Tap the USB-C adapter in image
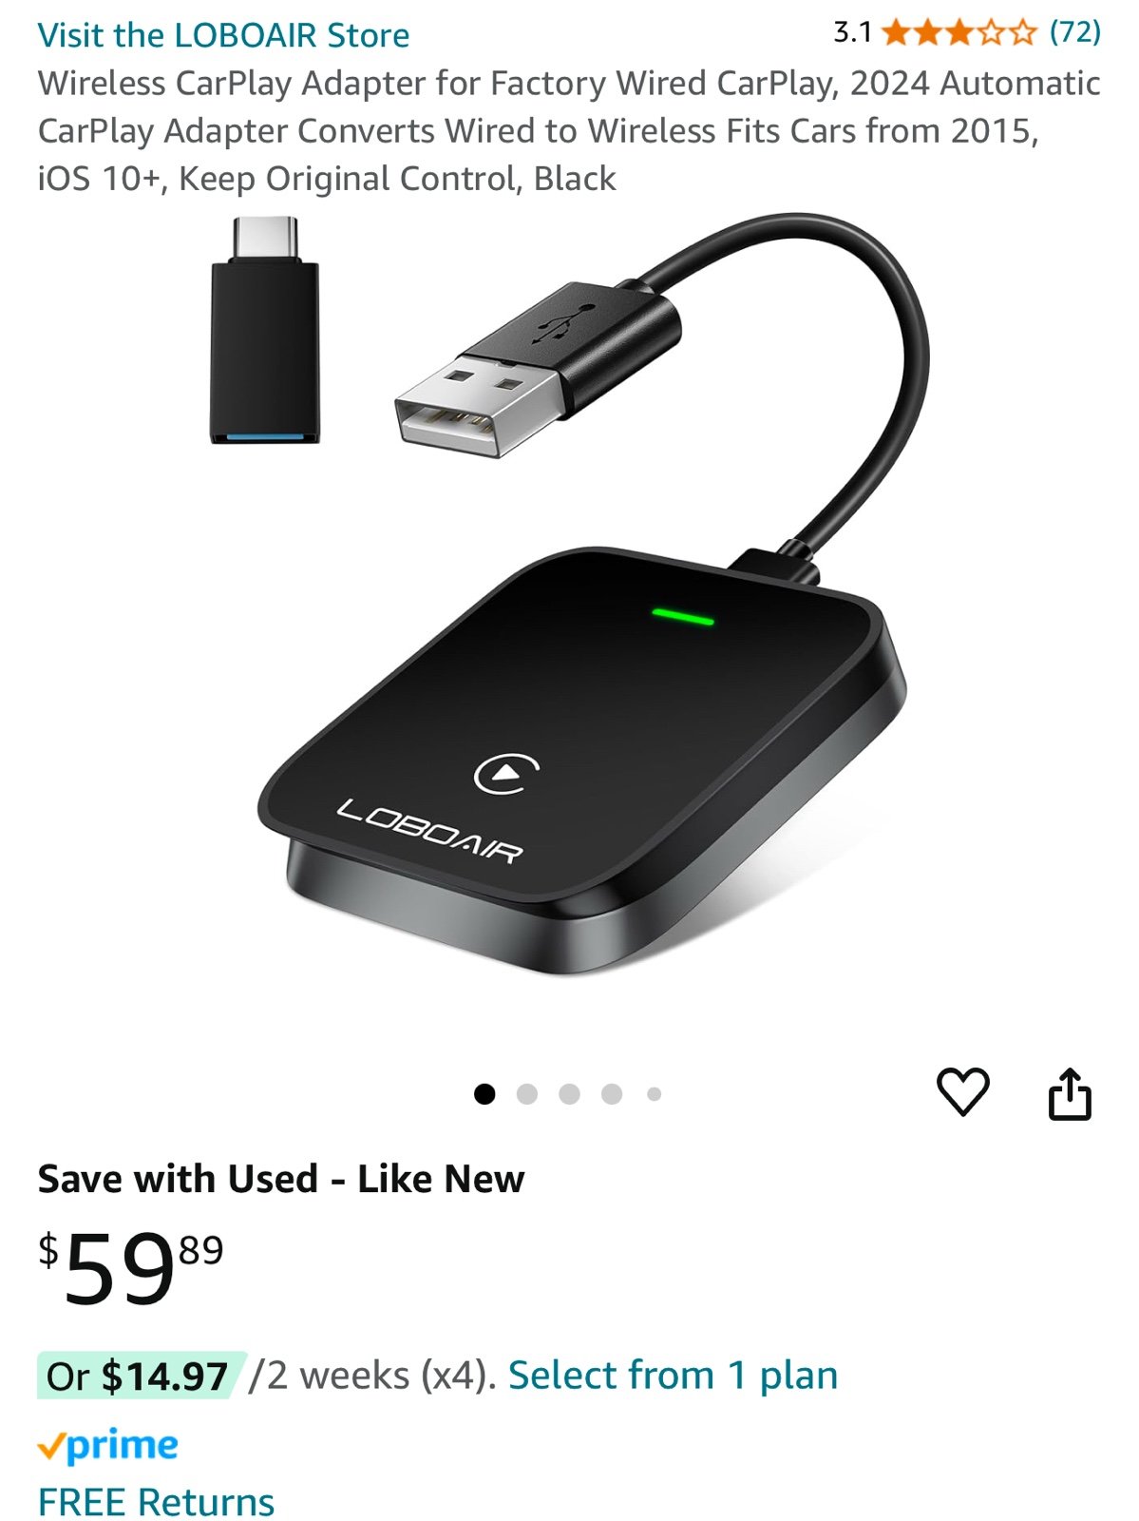1139x1521 pixels. tap(265, 330)
